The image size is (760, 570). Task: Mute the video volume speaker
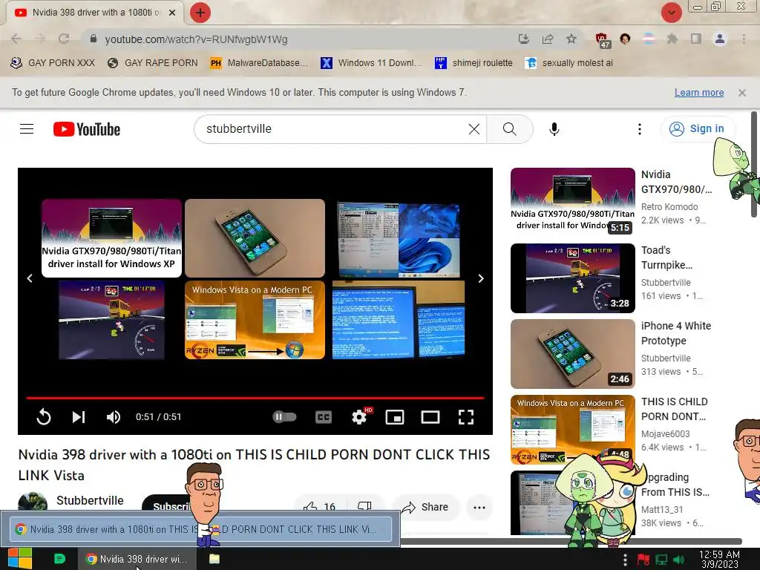pyautogui.click(x=114, y=417)
